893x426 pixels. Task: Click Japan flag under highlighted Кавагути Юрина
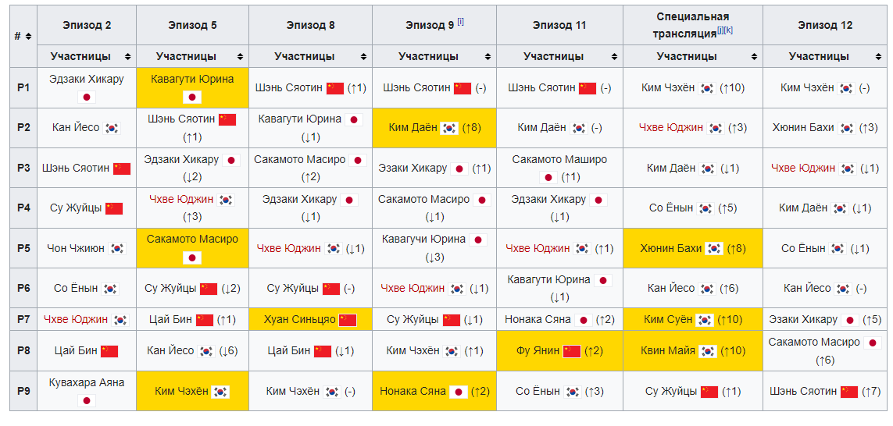tap(192, 97)
